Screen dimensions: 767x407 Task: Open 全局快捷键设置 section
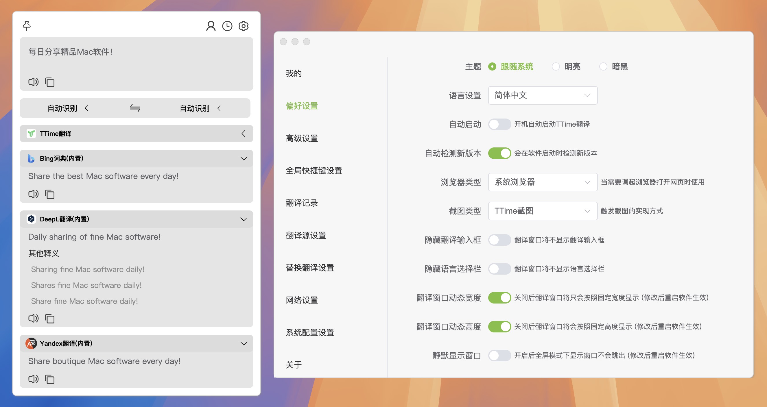pos(314,171)
